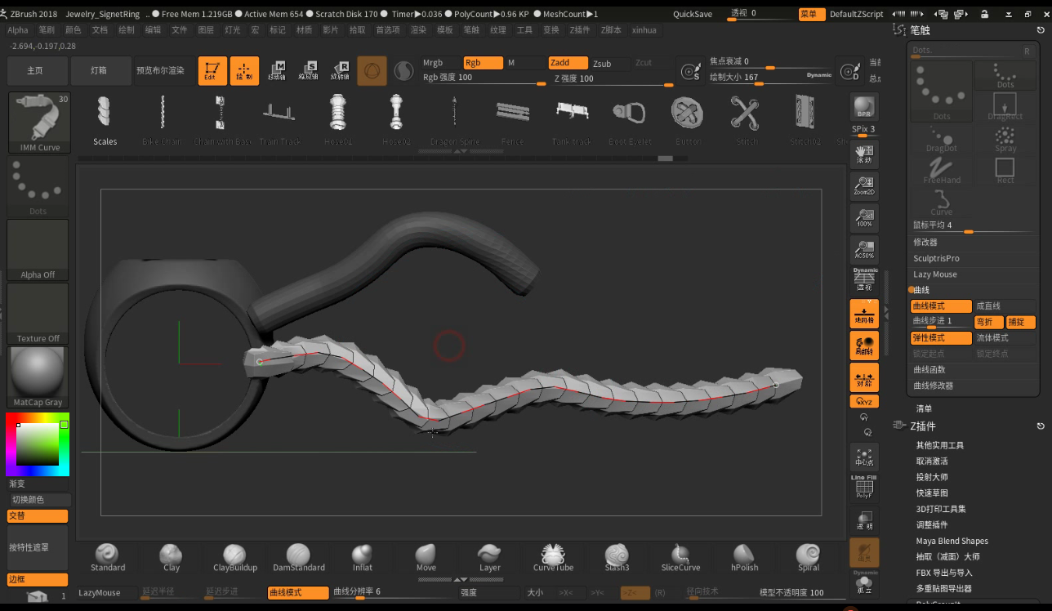Click inside the color picker square
1052x611 pixels.
pyautogui.click(x=37, y=444)
